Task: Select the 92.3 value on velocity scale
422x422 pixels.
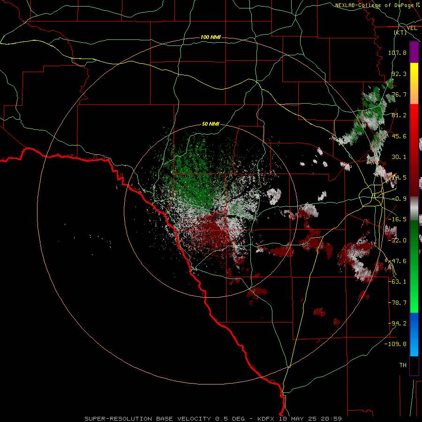Action: coord(399,74)
